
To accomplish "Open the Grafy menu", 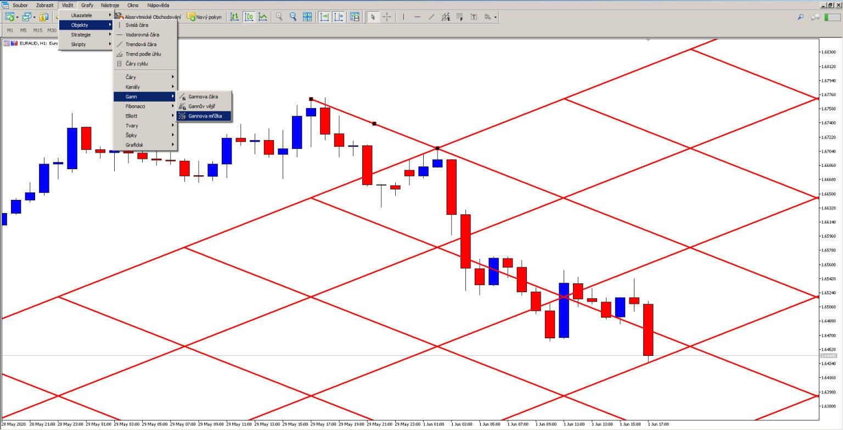I will click(87, 5).
